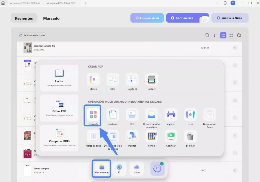This screenshot has height=182, width=260.
Task: Open the sort order icon
Action: click(215, 35)
